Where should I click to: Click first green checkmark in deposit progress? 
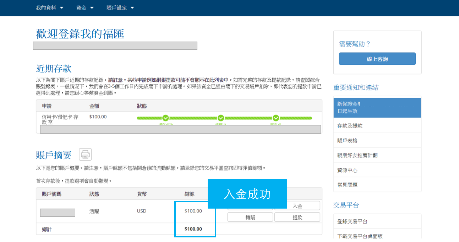(x=165, y=118)
